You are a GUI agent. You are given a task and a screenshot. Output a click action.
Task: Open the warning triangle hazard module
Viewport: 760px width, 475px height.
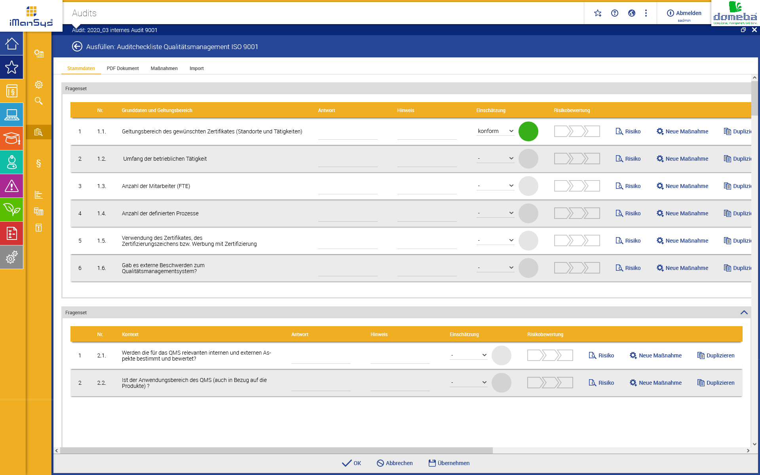[11, 186]
